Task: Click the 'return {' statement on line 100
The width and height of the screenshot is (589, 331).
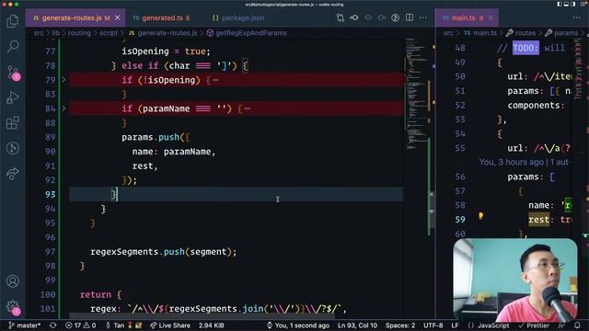Action: (100, 294)
